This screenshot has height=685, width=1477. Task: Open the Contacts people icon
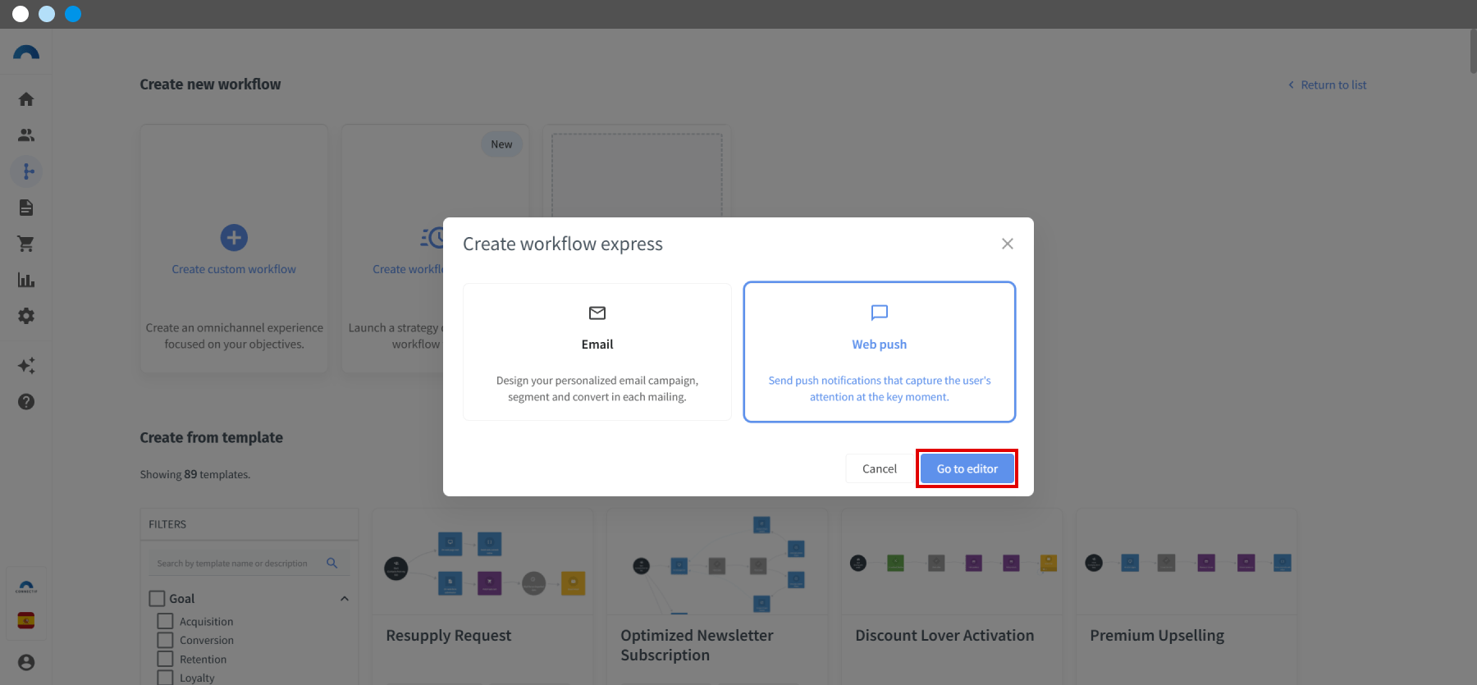pos(26,135)
